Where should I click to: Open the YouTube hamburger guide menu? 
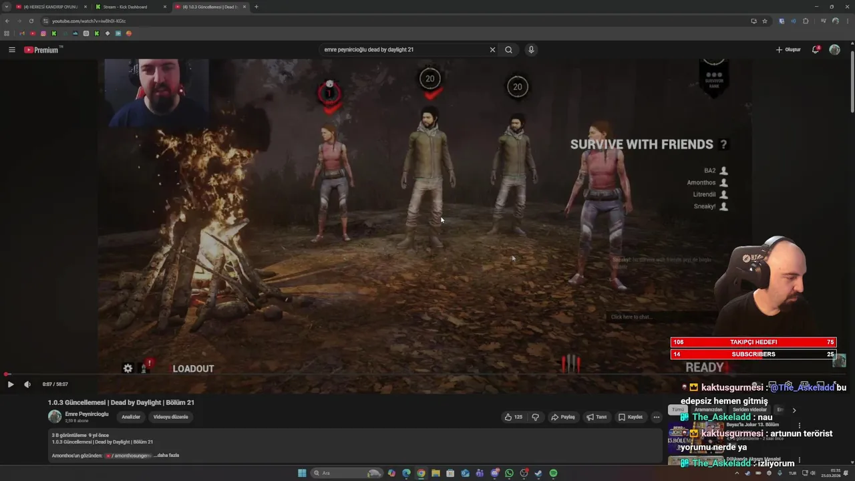(x=12, y=49)
